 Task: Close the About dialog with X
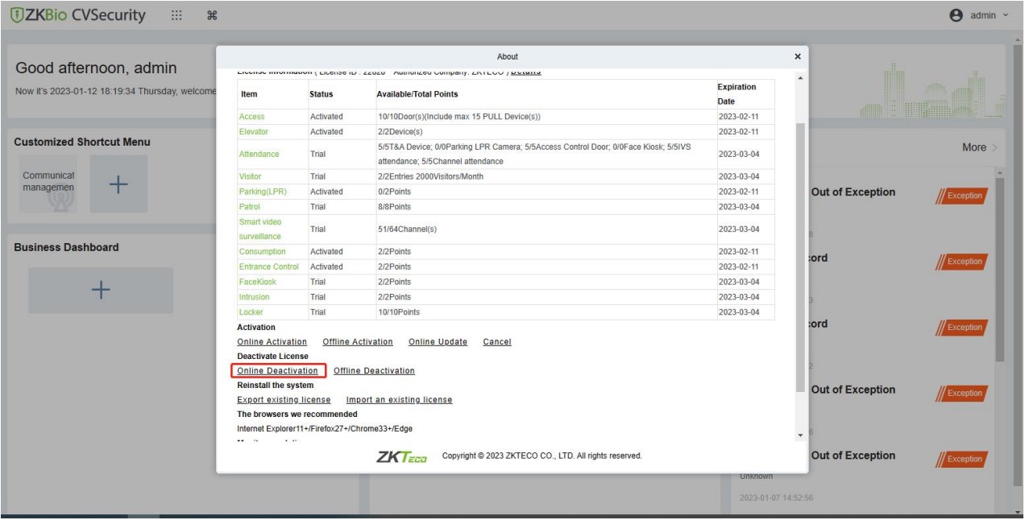(x=798, y=56)
